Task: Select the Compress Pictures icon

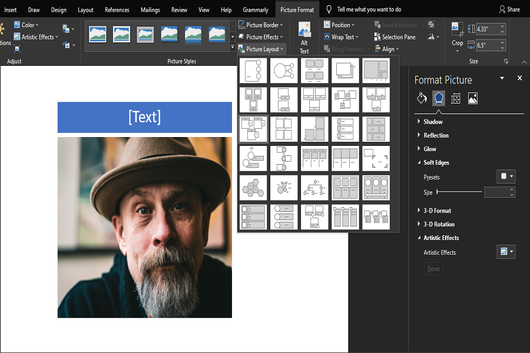Action: (17, 48)
